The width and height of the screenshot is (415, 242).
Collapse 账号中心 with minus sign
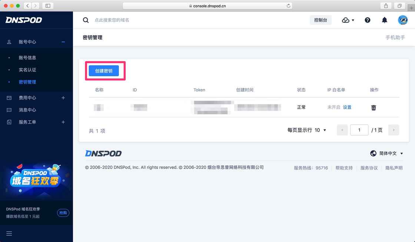63,42
